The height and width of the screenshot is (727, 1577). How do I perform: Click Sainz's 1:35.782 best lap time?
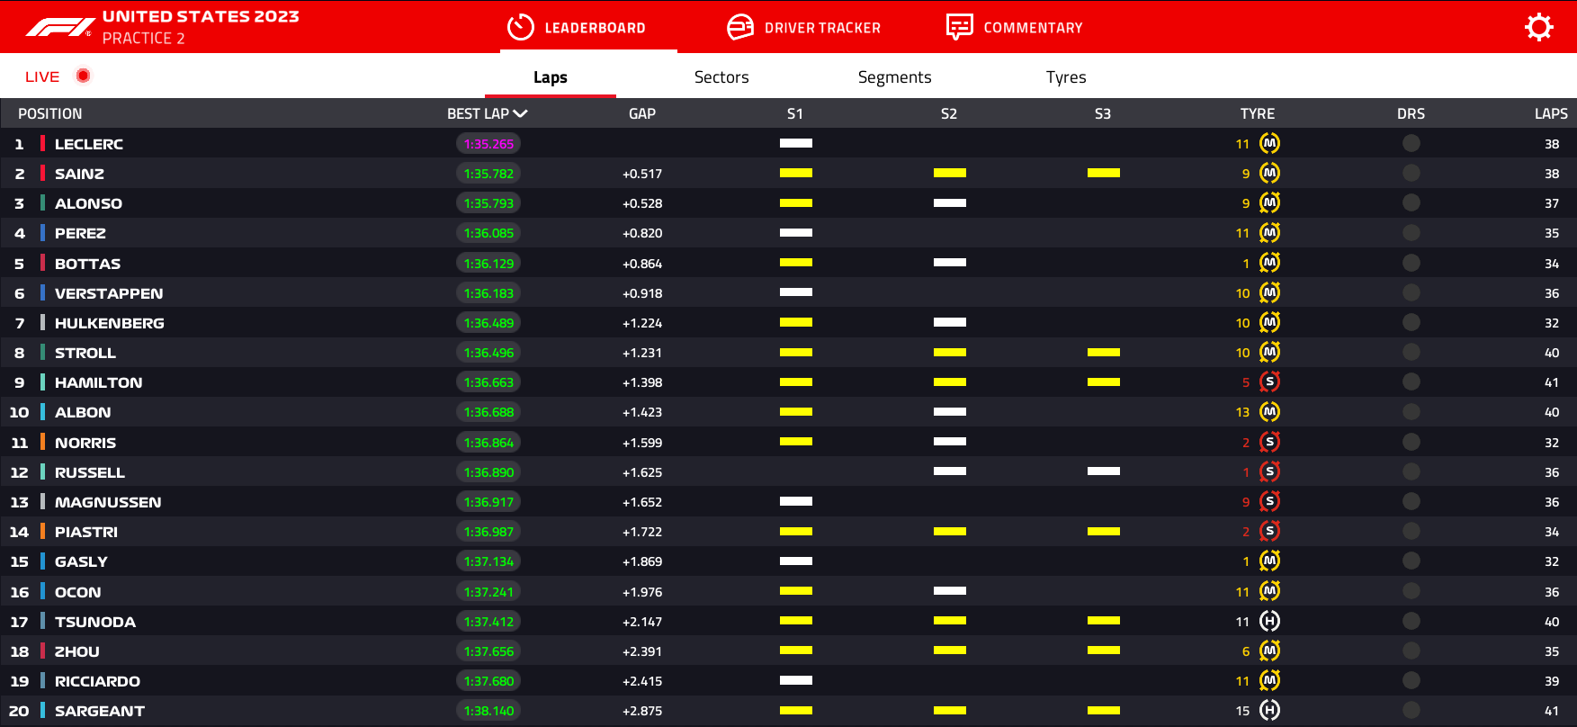[488, 174]
